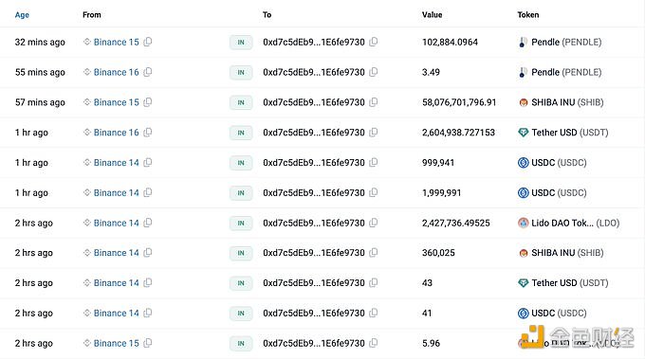
Task: Copy recipient address in the 1,999,991 row
Action: (x=374, y=192)
